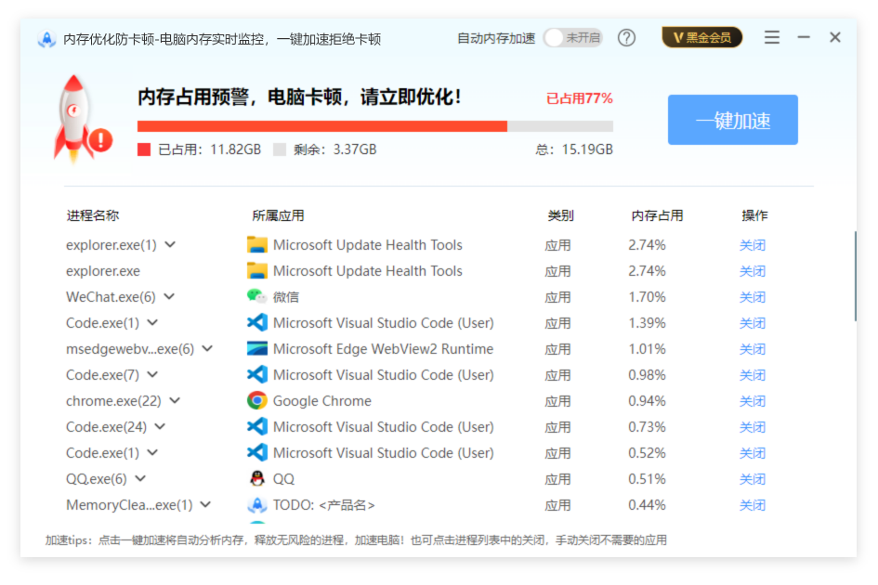Click the 所属应用 column header
The width and height of the screenshot is (878, 585).
click(x=279, y=215)
